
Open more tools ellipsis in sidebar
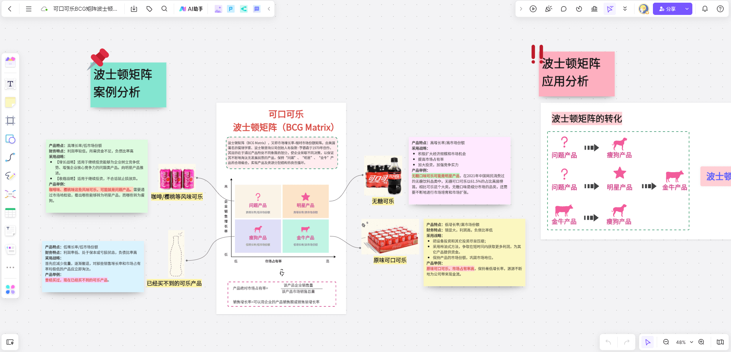point(10,267)
